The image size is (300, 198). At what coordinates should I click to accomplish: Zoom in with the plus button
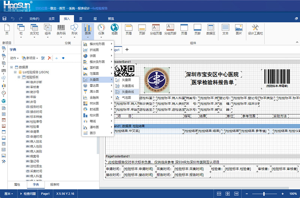(x=282, y=194)
